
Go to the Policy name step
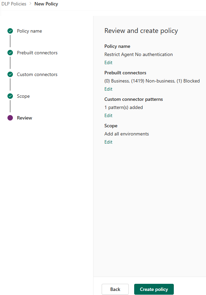click(29, 31)
